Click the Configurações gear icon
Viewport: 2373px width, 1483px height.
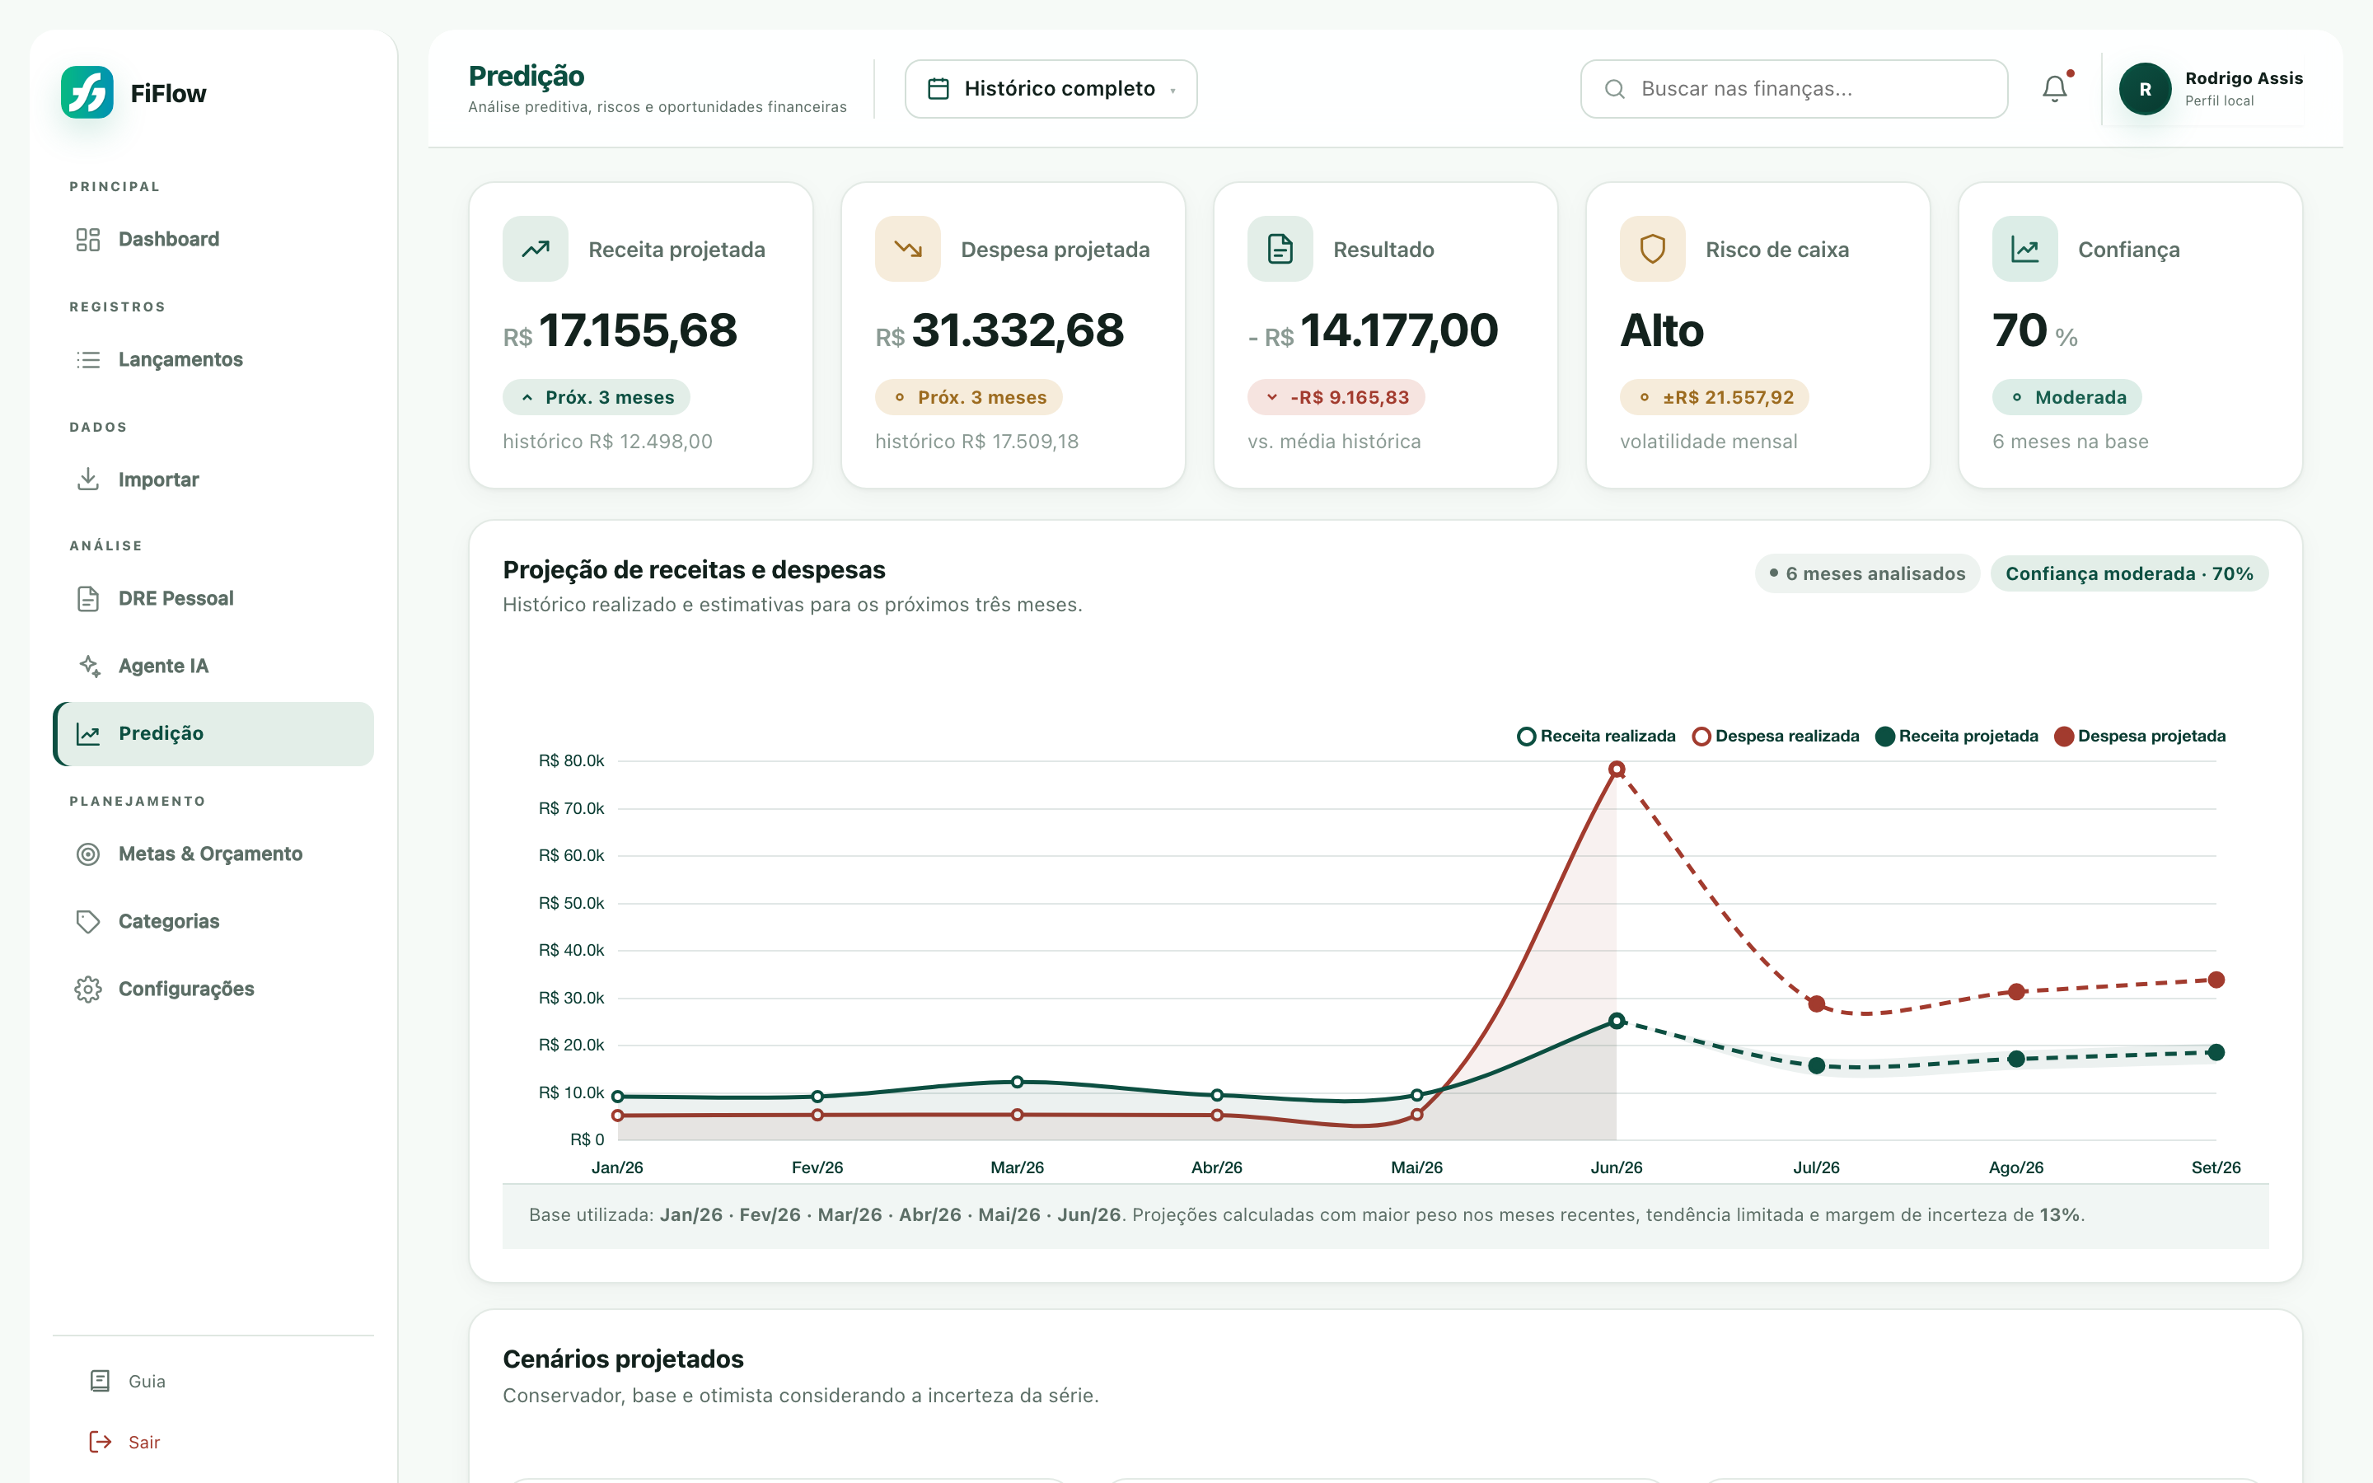pyautogui.click(x=88, y=989)
